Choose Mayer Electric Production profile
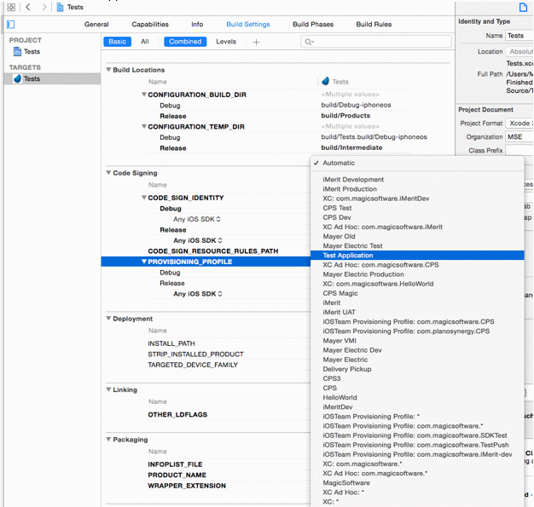 tap(417, 274)
